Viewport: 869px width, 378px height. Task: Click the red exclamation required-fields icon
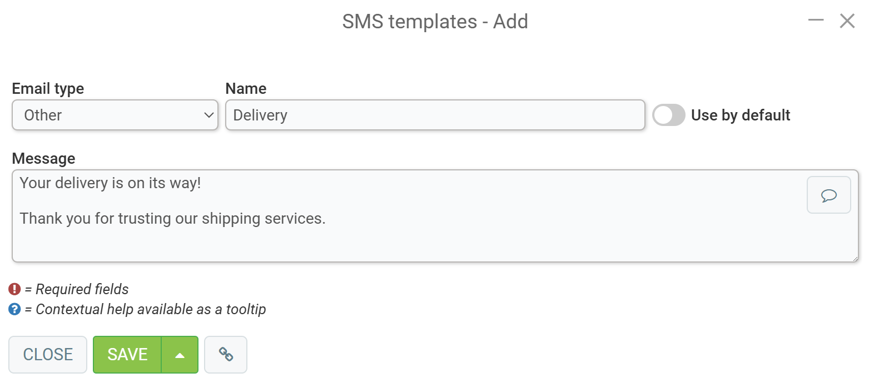[x=14, y=289]
